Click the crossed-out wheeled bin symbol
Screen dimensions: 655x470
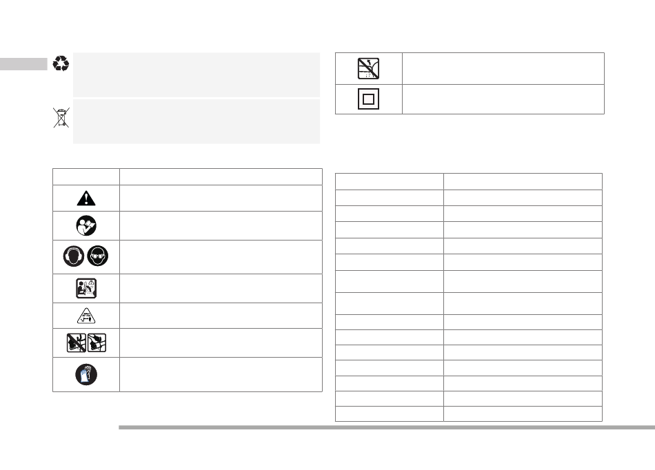point(61,118)
